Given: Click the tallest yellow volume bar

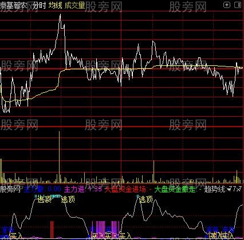Looking at the screenshot, I should (x=60, y=157).
